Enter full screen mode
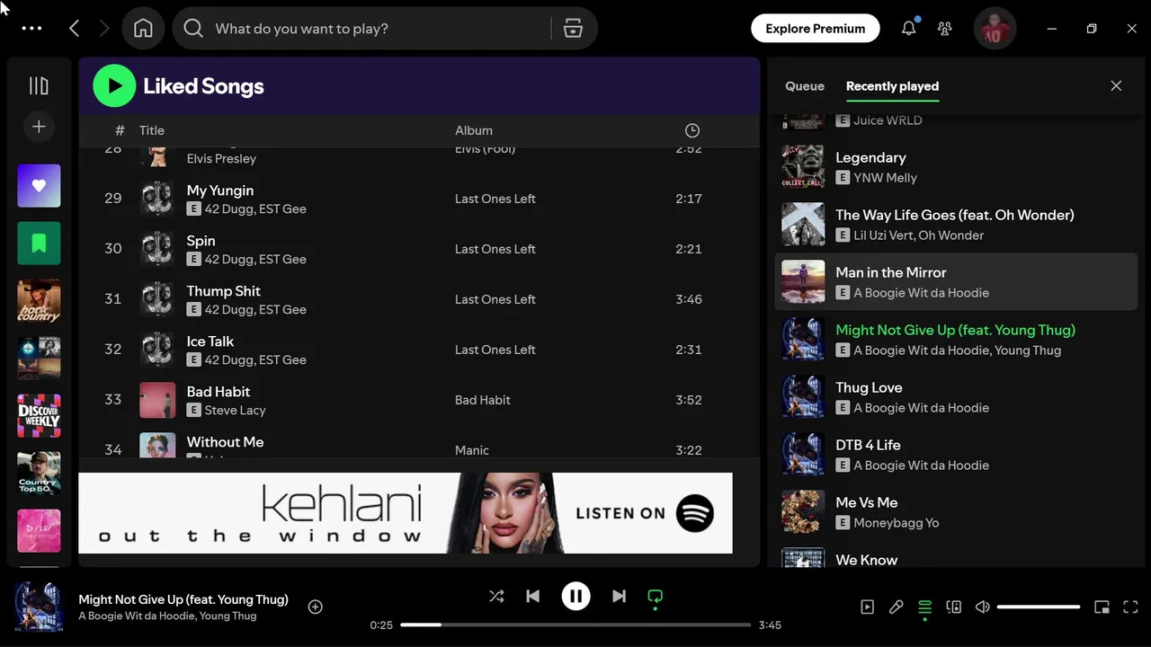This screenshot has width=1151, height=647. tap(1131, 607)
